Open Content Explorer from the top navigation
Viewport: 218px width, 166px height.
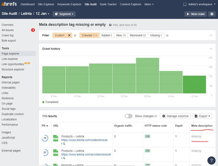point(130,5)
